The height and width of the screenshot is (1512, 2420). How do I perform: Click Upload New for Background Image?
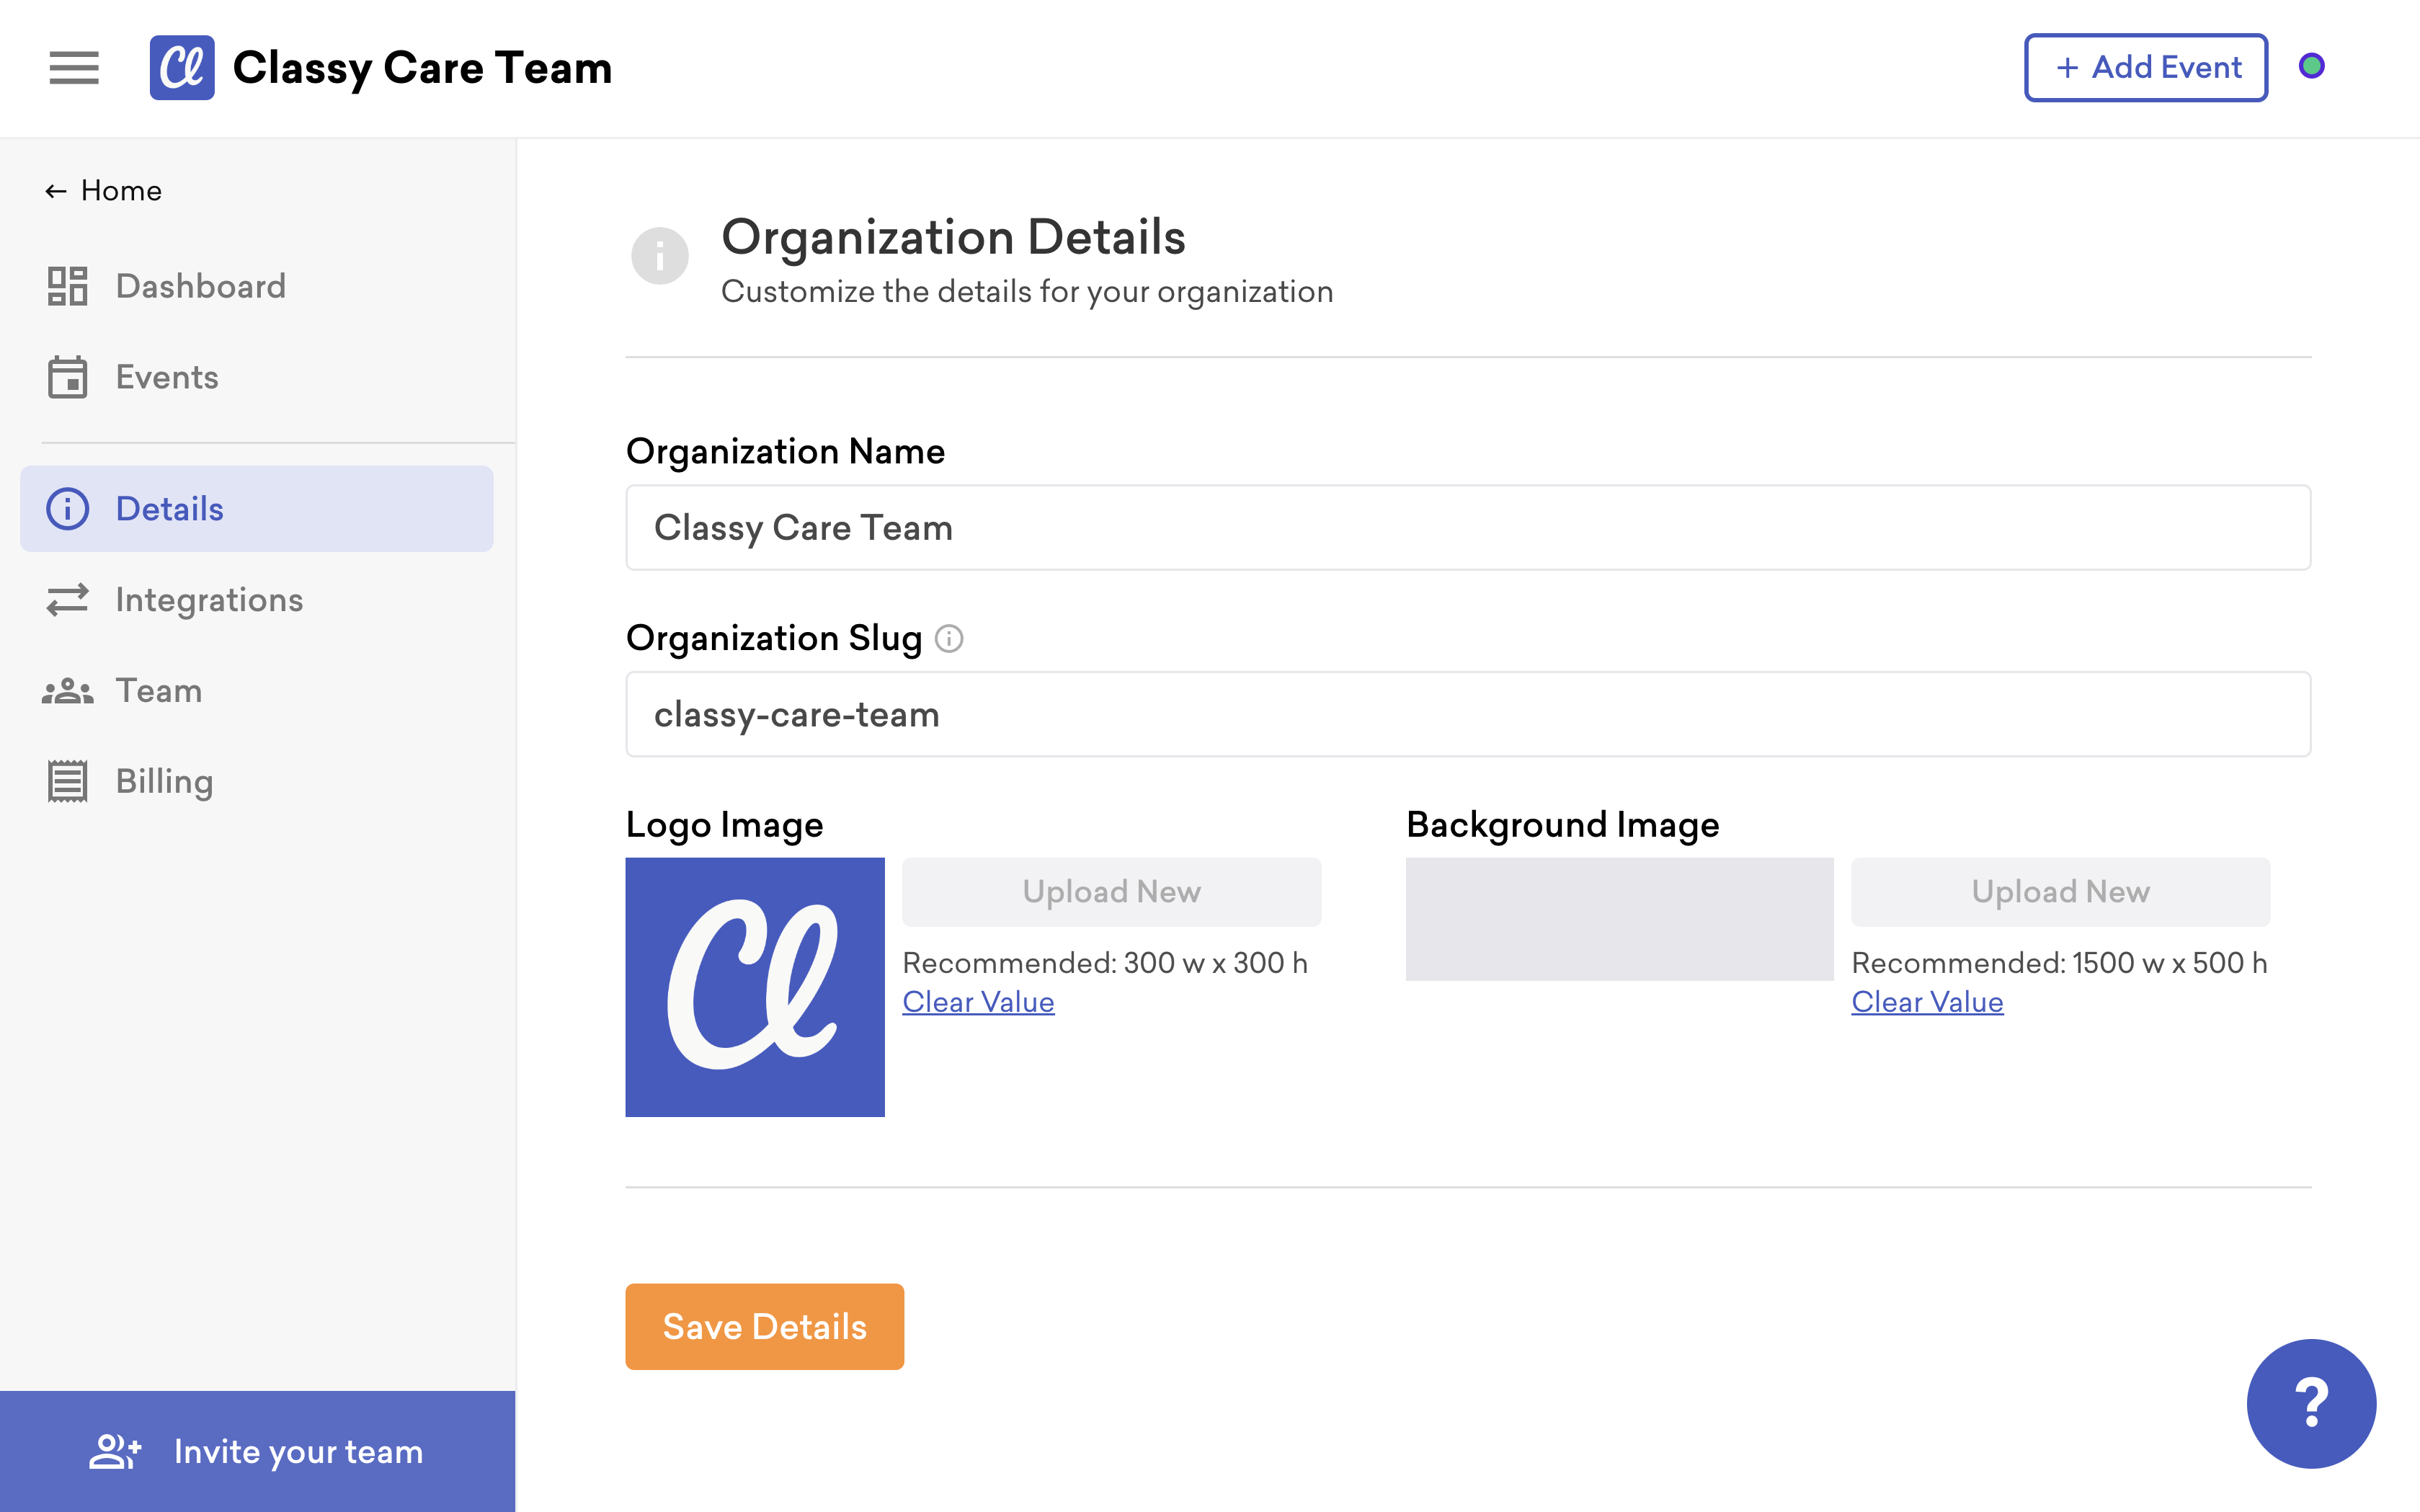pyautogui.click(x=2061, y=892)
